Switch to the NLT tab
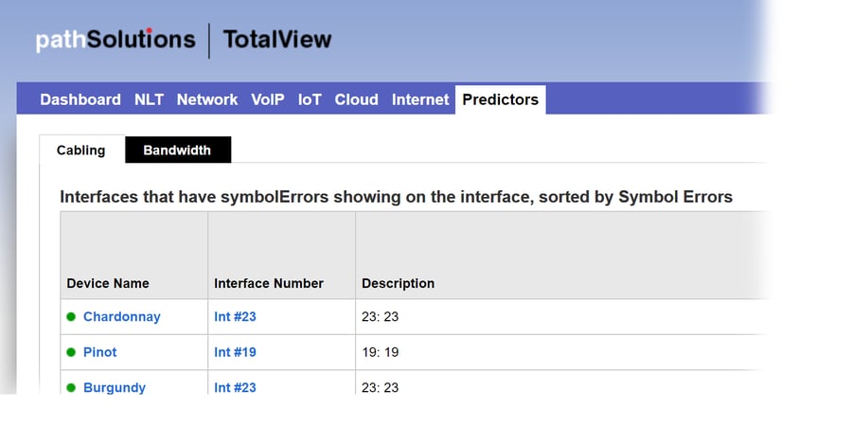This screenshot has width=852, height=426. pyautogui.click(x=149, y=99)
